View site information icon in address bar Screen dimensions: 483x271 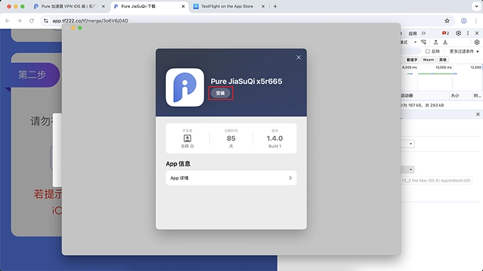(x=46, y=21)
